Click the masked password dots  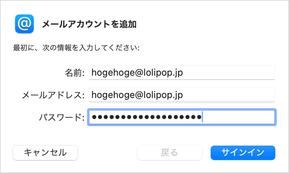click(x=146, y=117)
